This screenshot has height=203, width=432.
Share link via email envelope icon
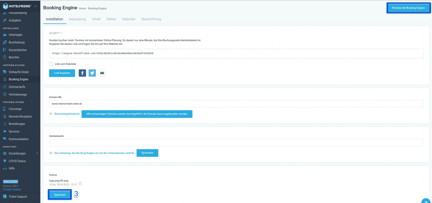[102, 73]
